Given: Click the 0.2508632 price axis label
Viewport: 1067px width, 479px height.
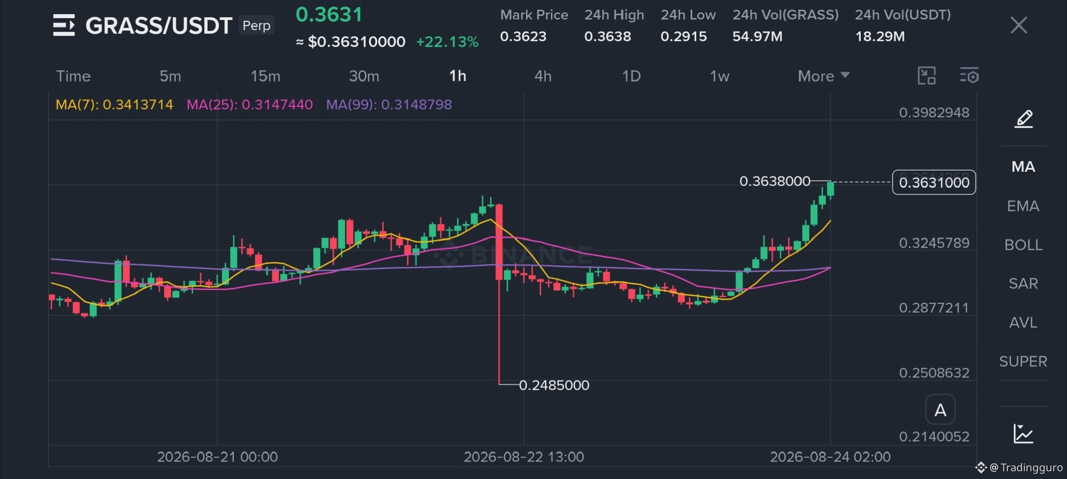Looking at the screenshot, I should [934, 373].
